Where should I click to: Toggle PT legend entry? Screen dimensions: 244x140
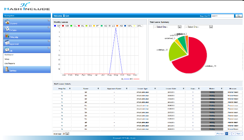96,26
